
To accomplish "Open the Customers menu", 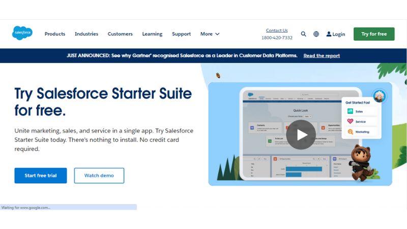I will (x=120, y=34).
